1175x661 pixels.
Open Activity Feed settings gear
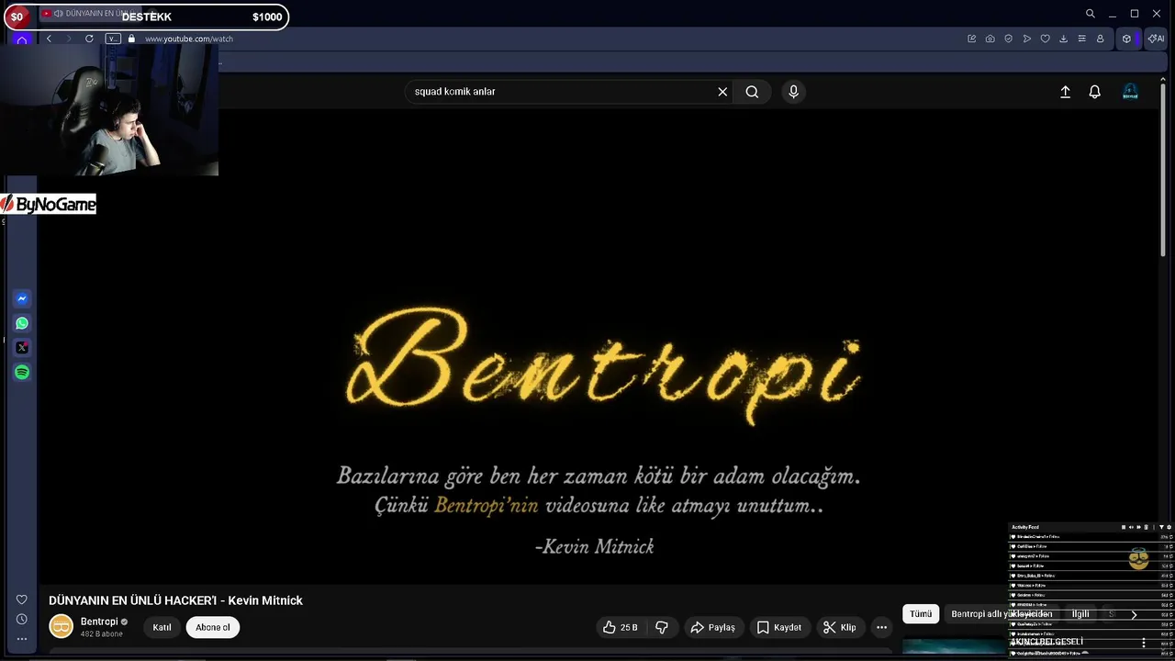coord(1169,527)
